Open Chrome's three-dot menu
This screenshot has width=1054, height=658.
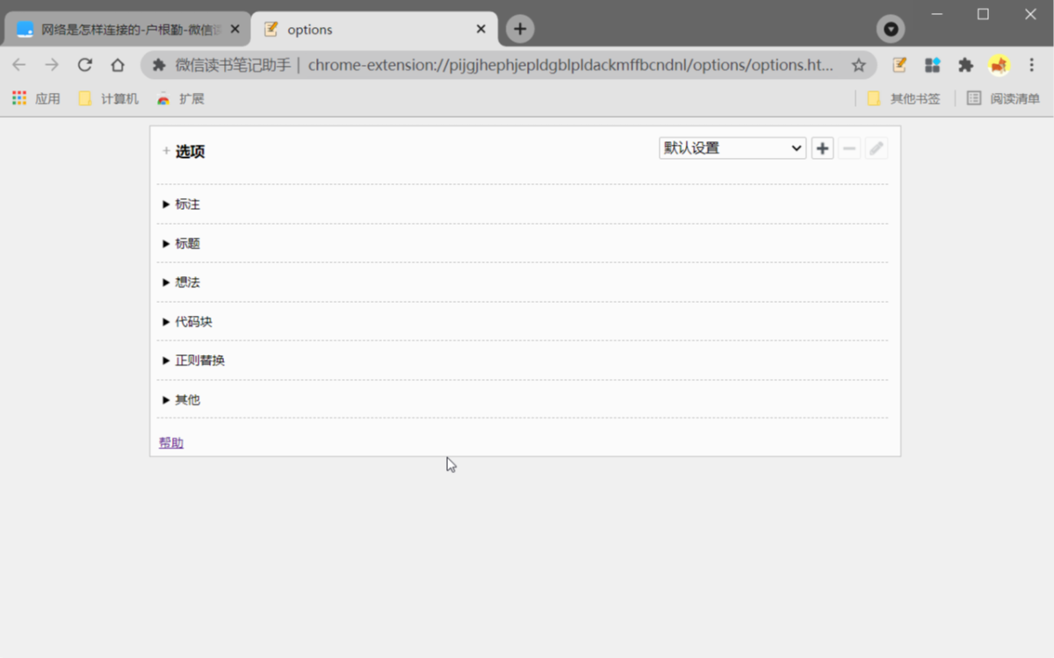1030,65
